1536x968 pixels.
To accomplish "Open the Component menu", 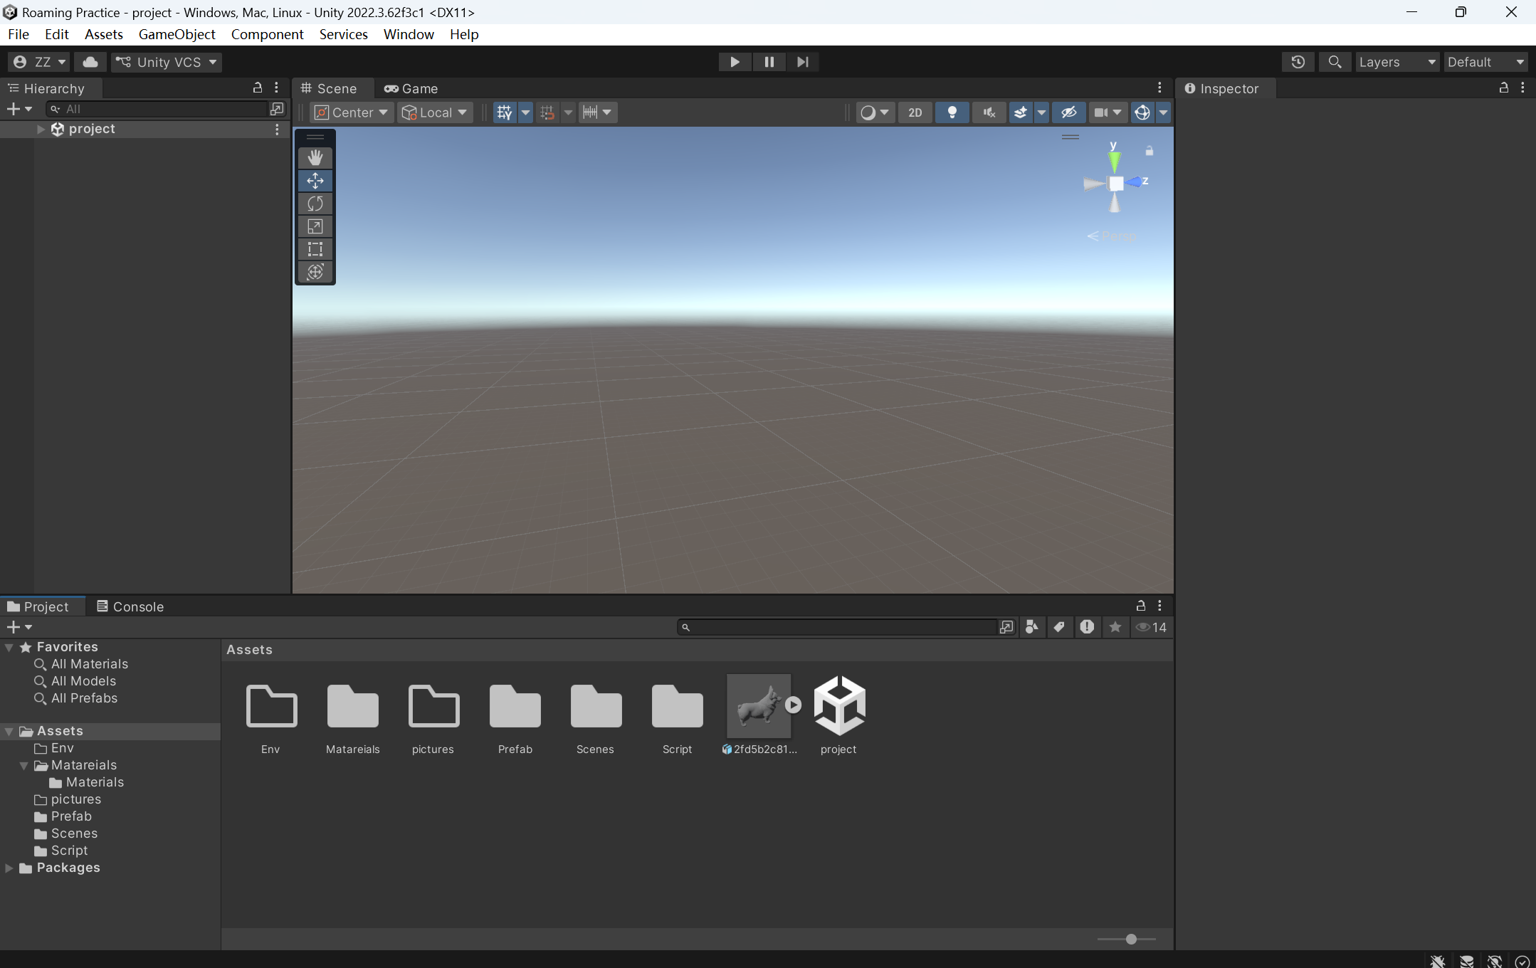I will point(267,34).
